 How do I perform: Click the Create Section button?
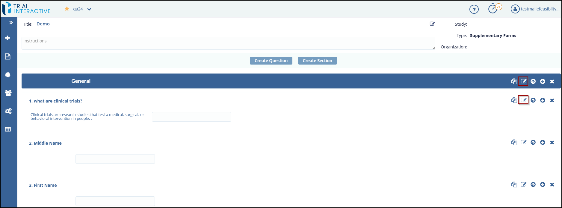pyautogui.click(x=317, y=61)
